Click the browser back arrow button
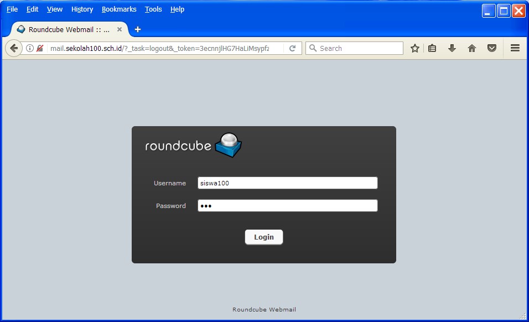 (14, 48)
